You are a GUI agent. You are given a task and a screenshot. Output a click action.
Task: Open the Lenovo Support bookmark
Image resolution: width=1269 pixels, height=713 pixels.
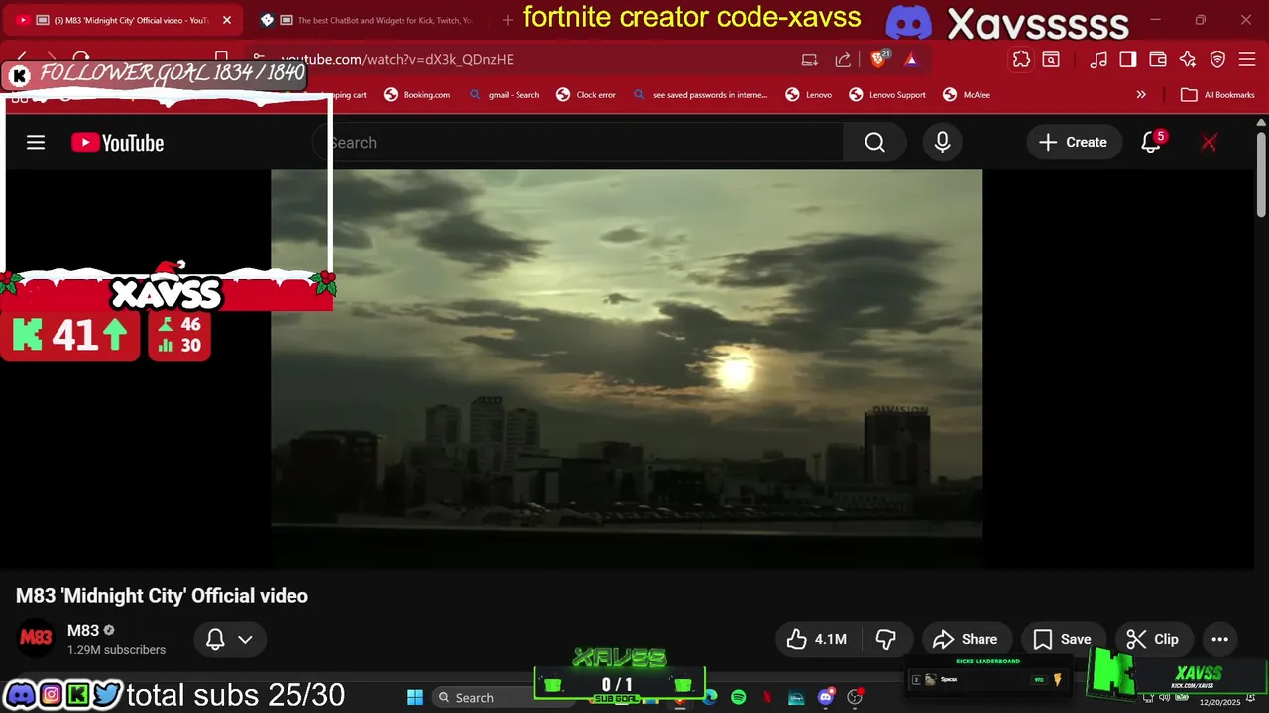coord(887,95)
